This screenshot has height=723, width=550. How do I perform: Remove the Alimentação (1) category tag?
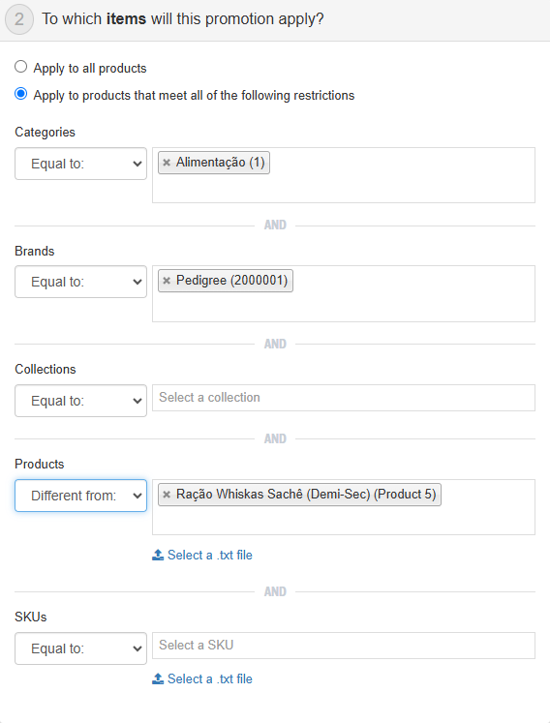point(167,163)
